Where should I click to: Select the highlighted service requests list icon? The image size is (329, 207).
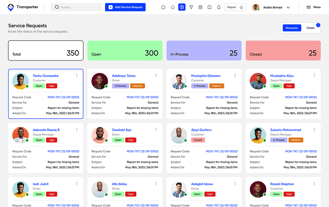(182, 7)
